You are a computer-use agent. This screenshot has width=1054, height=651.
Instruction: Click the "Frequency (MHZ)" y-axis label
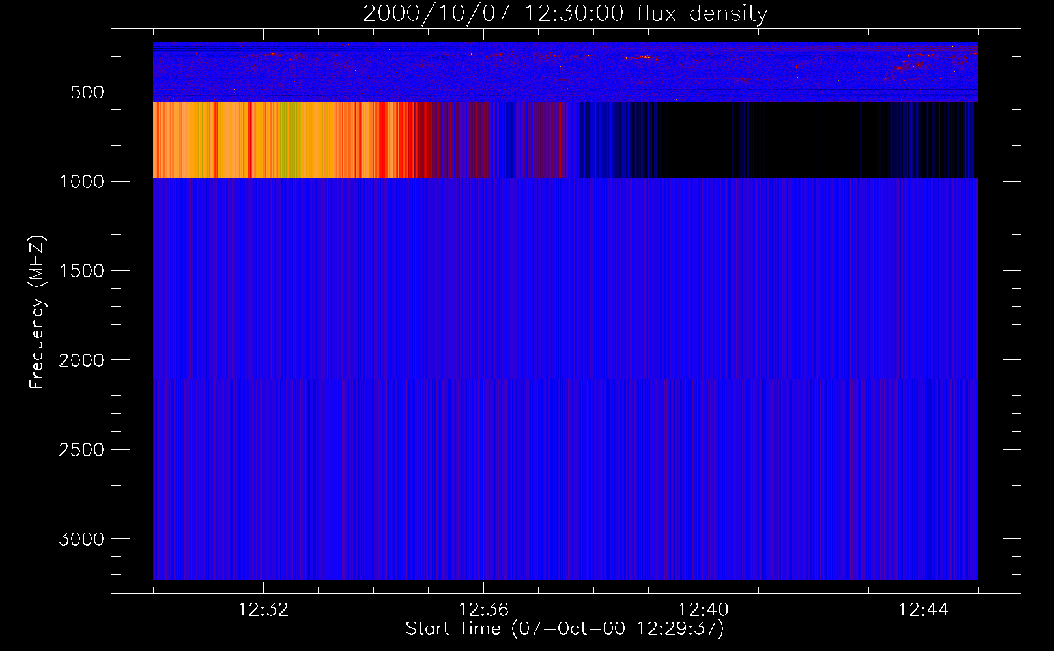[37, 312]
